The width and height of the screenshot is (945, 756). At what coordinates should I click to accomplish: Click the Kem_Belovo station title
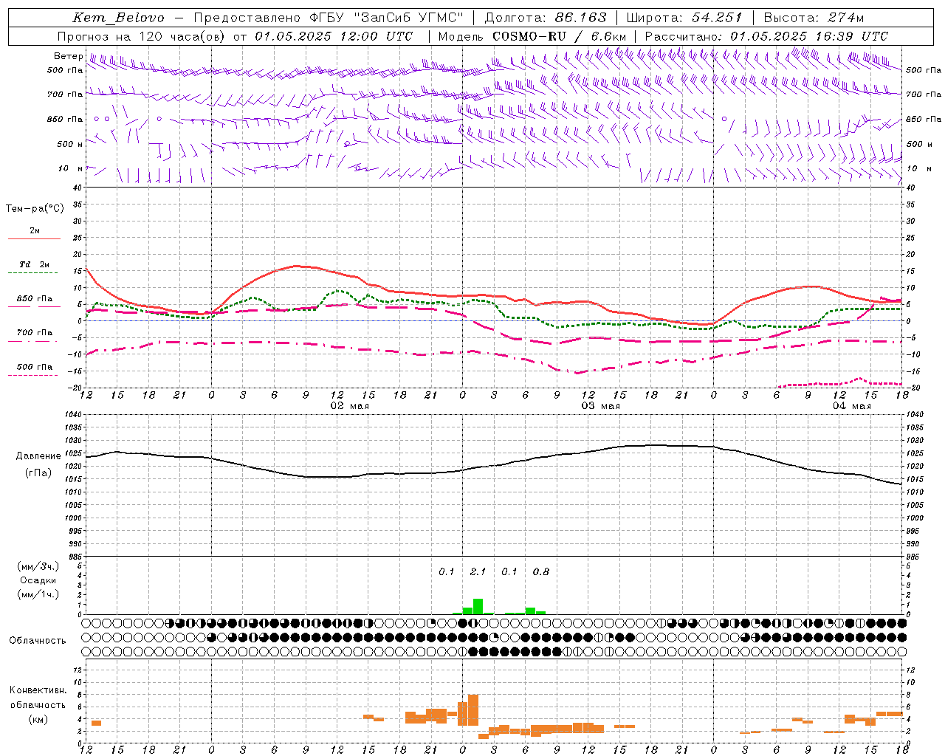tap(119, 18)
